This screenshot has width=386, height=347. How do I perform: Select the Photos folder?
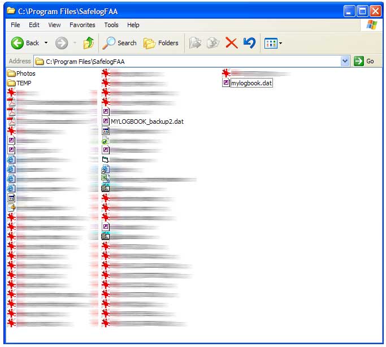[x=21, y=73]
